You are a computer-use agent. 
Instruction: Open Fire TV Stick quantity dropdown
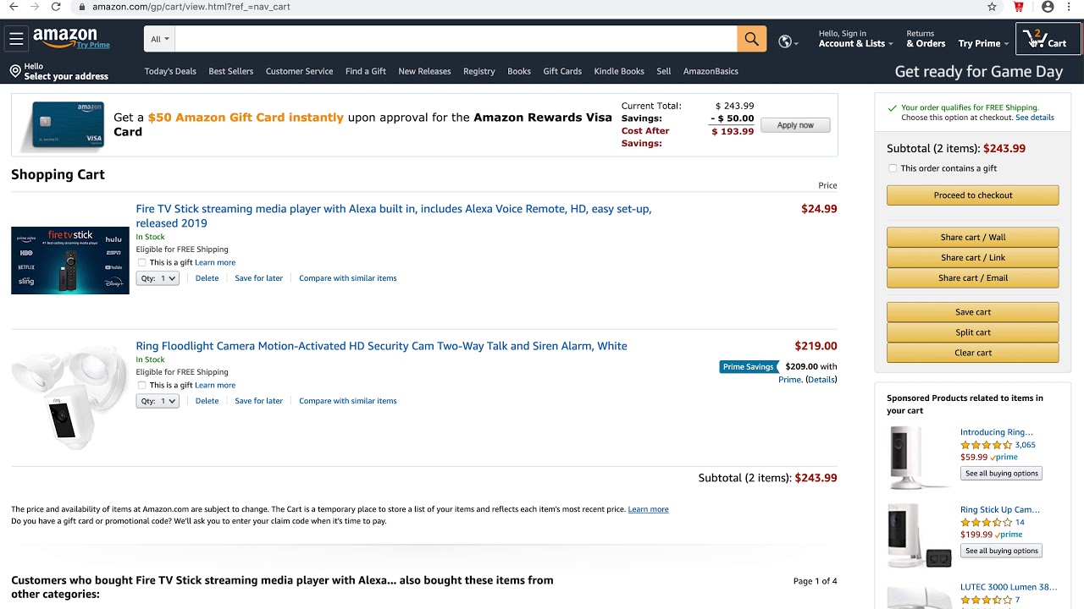point(158,278)
